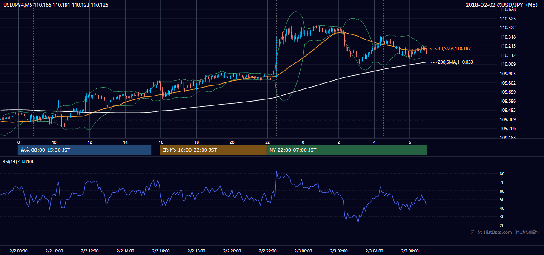The height and width of the screenshot is (255, 544).
Task: Click hour label 16 under price chart
Action: (x=160, y=142)
